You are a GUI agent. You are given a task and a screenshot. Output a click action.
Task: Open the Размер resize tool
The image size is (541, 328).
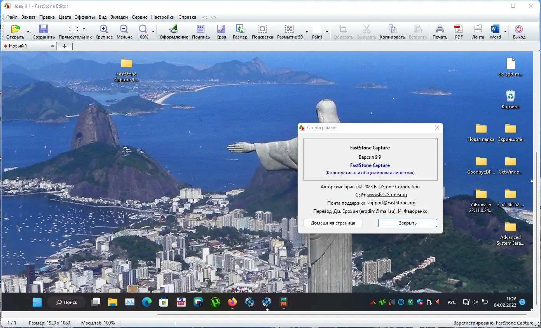[x=240, y=29]
